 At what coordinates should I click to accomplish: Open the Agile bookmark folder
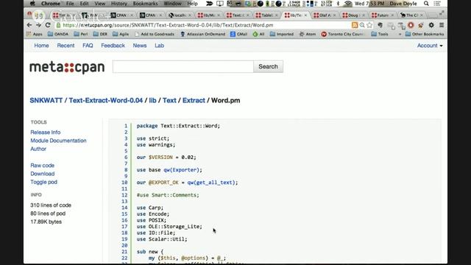121,35
